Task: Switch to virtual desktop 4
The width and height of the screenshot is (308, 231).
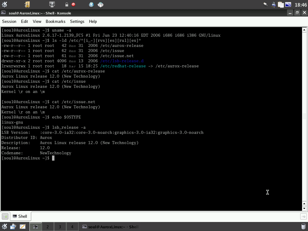Action: 72,227
